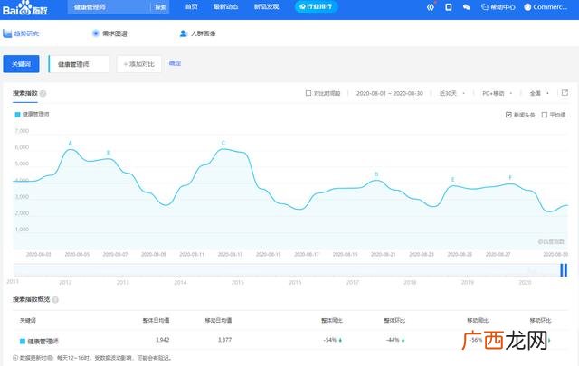Click news marker D on the trend line
The image size is (579, 366).
pos(376,174)
